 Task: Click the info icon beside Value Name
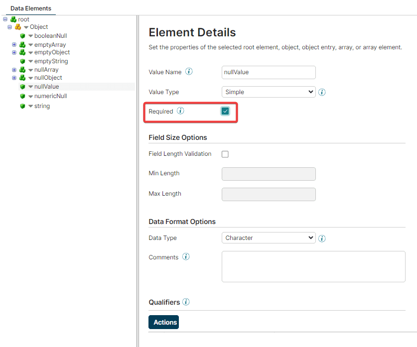click(189, 72)
